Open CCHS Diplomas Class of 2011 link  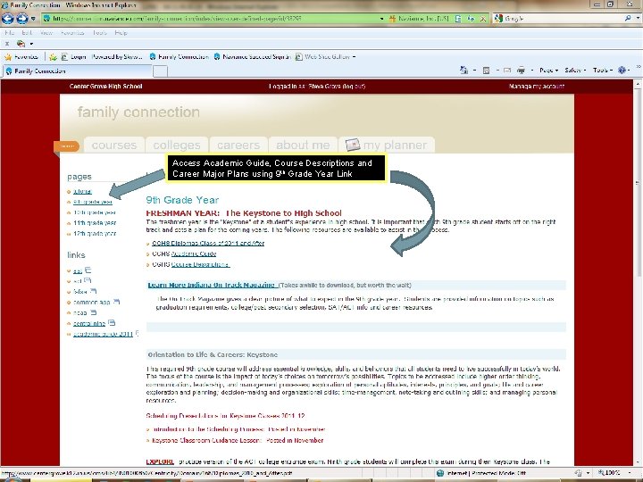208,243
